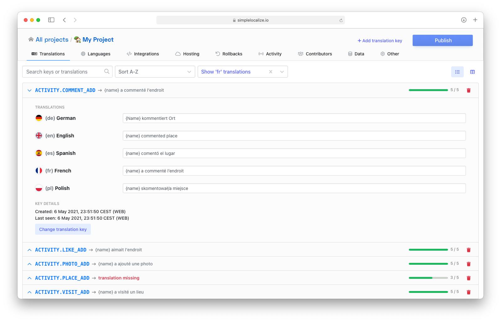The image size is (501, 322).
Task: Click the ACTIVITY.PLACE_ADD key name
Action: [62, 278]
